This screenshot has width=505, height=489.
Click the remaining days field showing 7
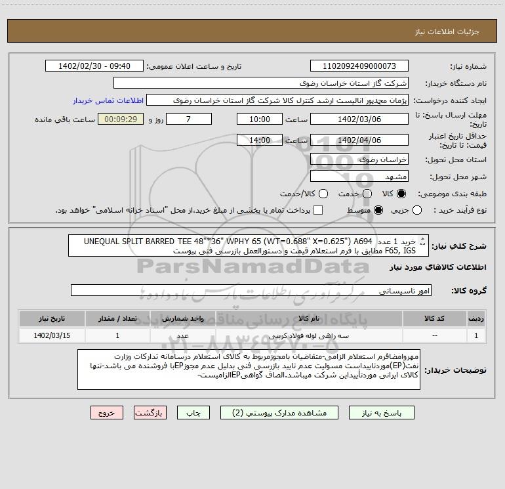[189, 119]
